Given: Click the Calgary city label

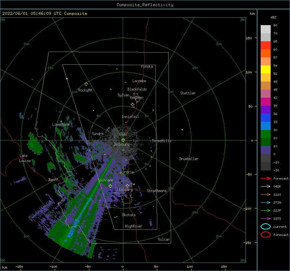Looking at the screenshot, I should (x=126, y=189).
